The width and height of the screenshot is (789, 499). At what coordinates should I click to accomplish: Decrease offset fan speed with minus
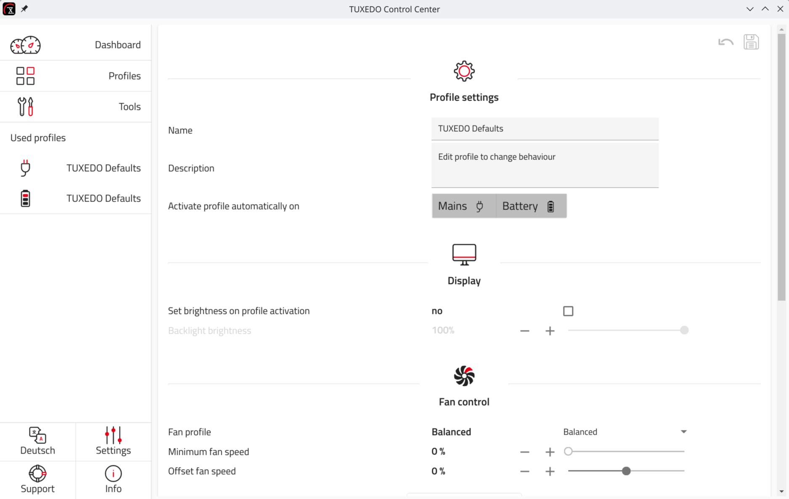tap(525, 471)
